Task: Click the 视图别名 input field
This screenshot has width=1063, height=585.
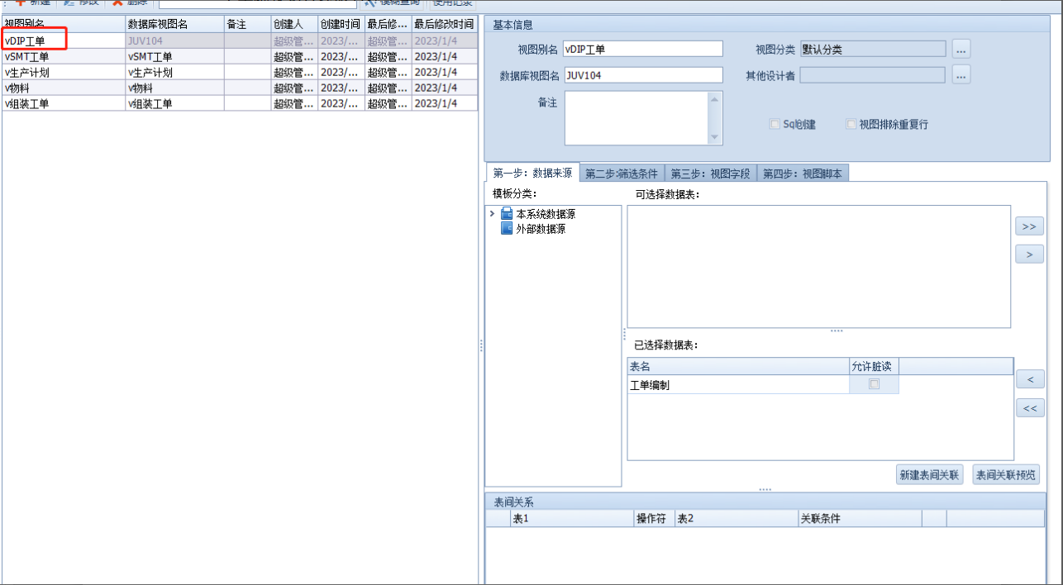Action: point(642,50)
